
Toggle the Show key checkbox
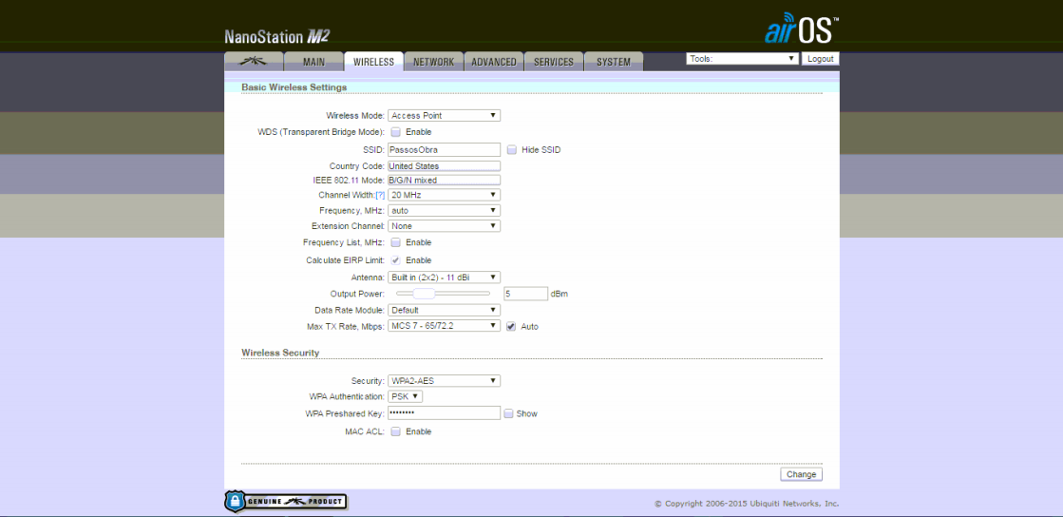click(508, 413)
